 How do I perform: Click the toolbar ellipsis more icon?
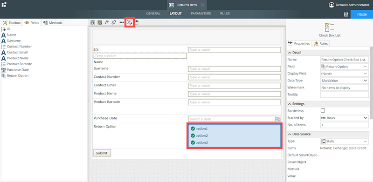point(122,22)
